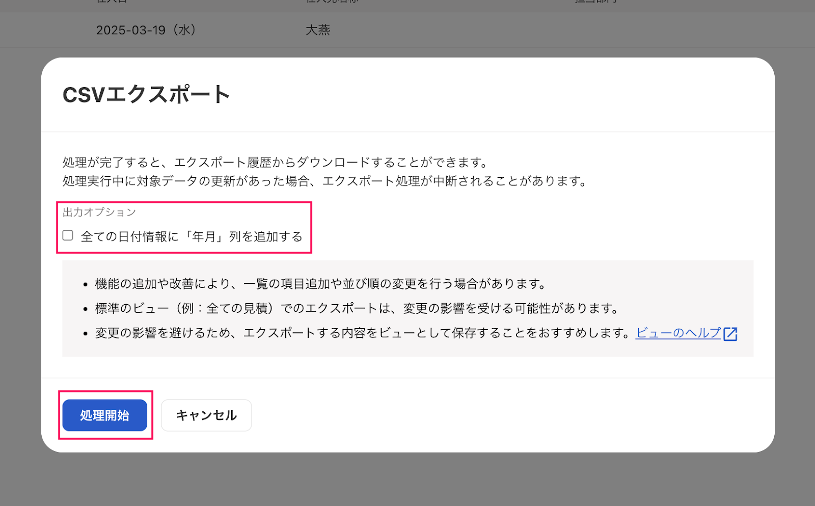Click the 出力オプション label
This screenshot has width=815, height=506.
[x=99, y=212]
